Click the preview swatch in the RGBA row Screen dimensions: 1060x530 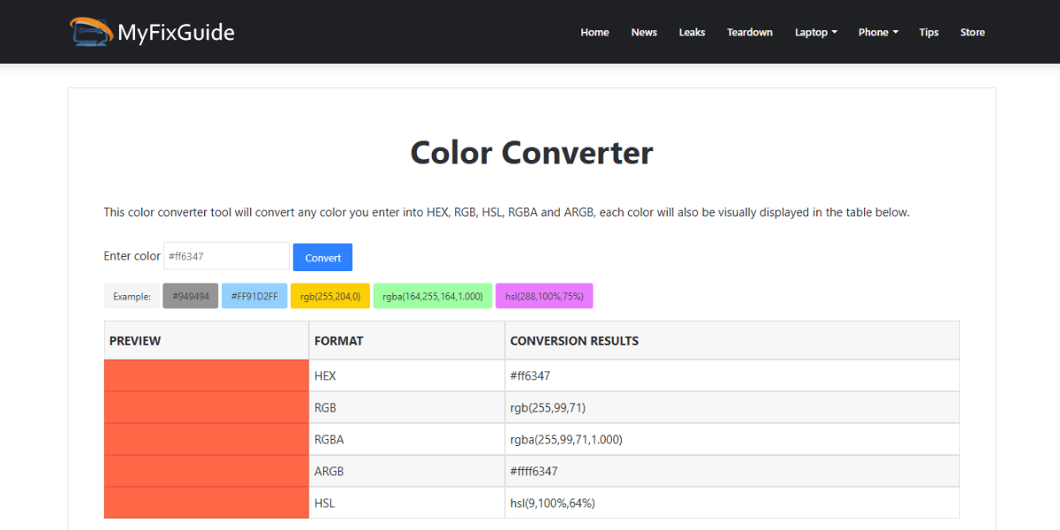206,438
